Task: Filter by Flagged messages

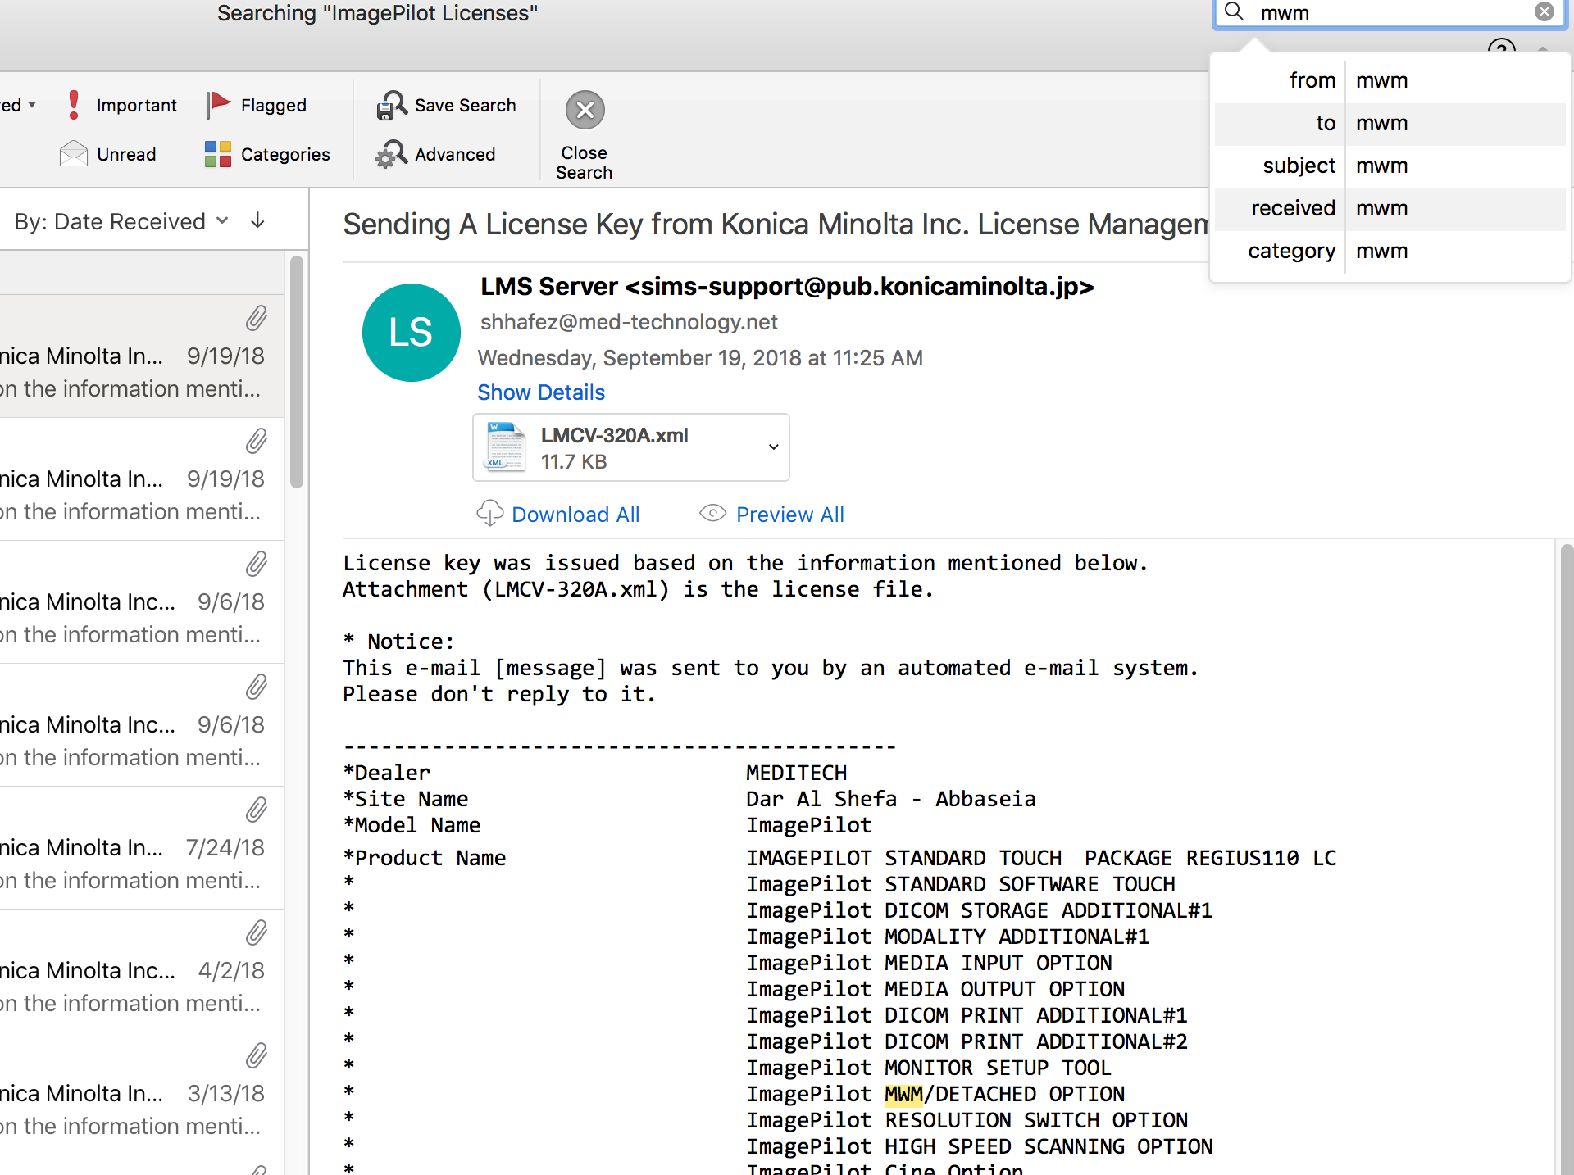Action: 257,105
